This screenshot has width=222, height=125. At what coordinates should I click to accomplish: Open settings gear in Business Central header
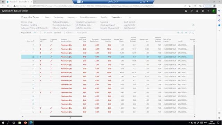203,11
